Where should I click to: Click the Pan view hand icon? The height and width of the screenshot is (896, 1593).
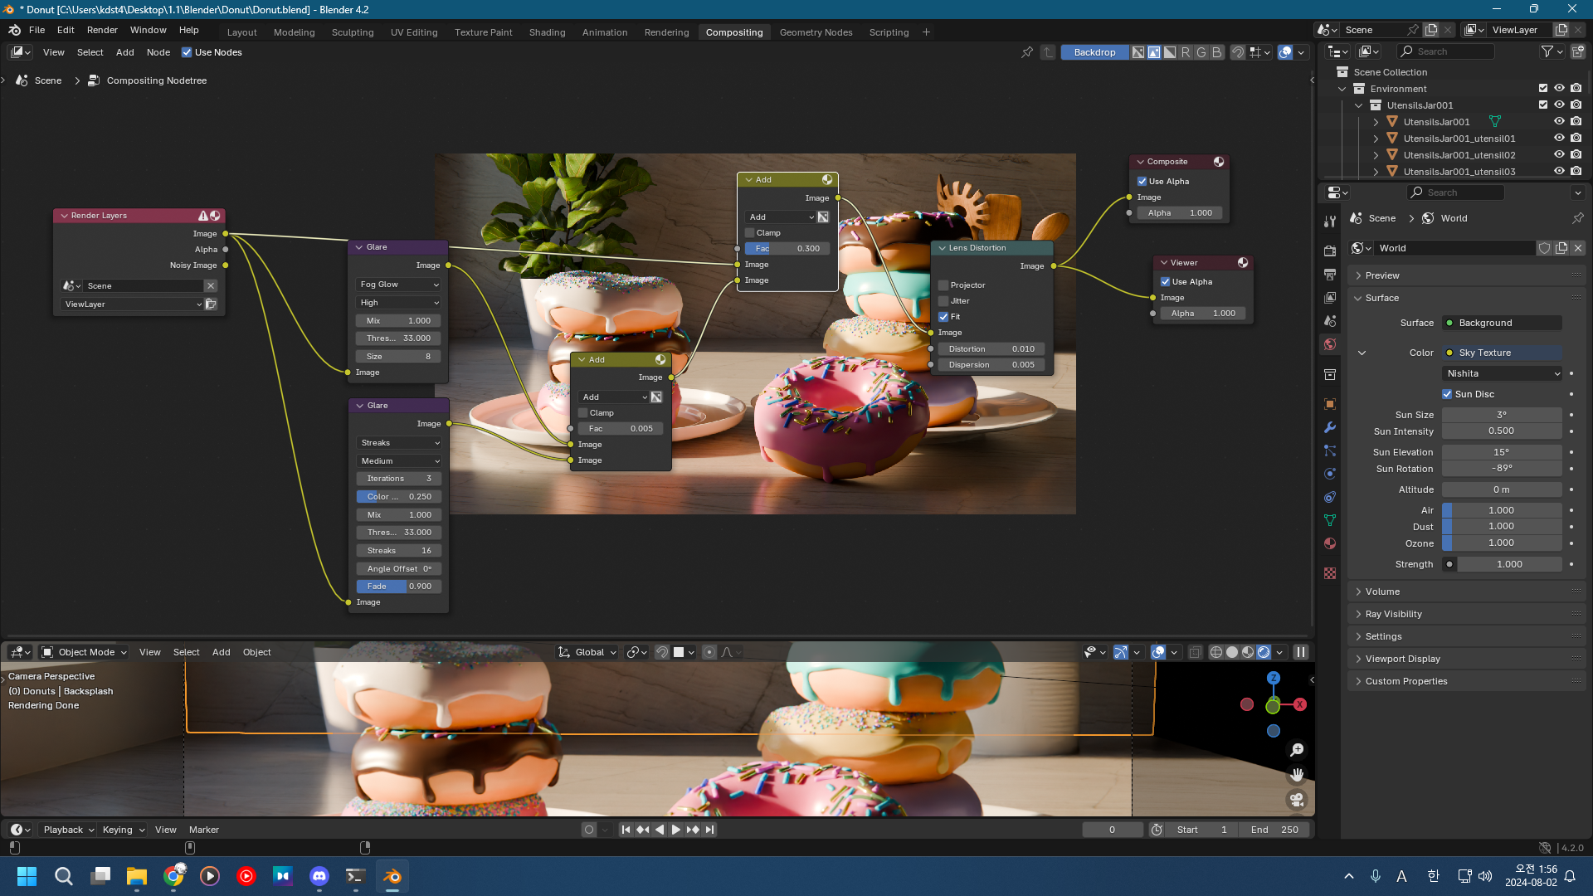pyautogui.click(x=1297, y=774)
